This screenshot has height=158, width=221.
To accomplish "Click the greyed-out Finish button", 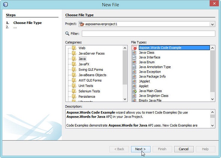I will coord(162,149).
